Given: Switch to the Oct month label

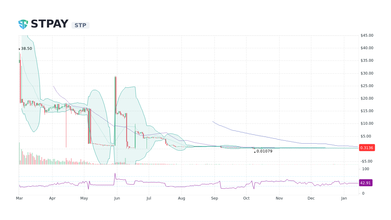Looking at the screenshot, I should coord(246,198).
